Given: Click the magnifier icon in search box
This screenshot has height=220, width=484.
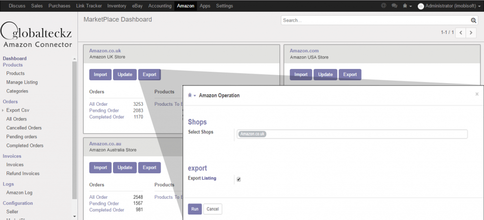Looking at the screenshot, I should point(474,20).
